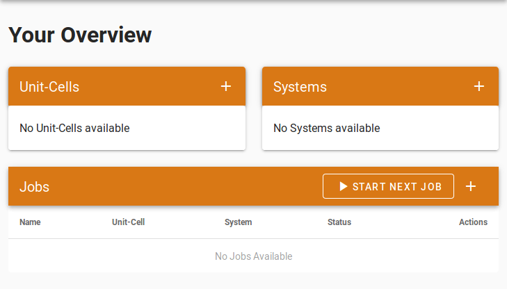Select the System column header in Jobs table
The image size is (507, 289).
[x=238, y=222]
